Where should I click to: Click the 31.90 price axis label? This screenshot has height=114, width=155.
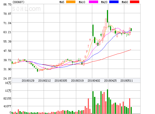coord(7,69)
